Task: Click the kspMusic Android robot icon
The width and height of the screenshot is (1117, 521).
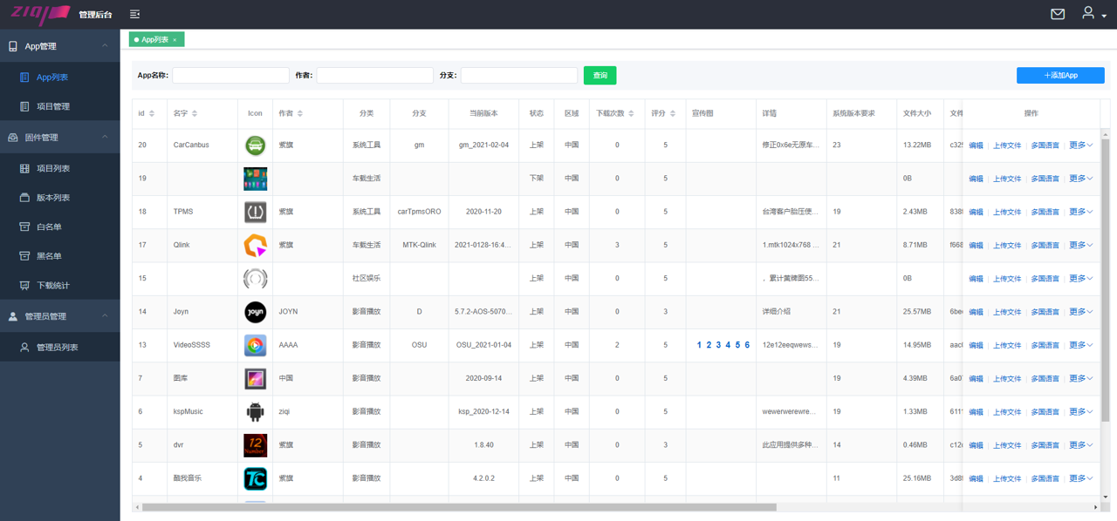Action: (255, 412)
